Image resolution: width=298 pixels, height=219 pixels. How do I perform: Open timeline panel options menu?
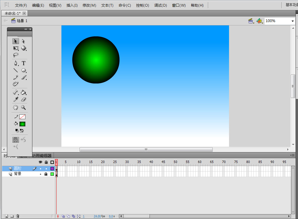point(293,155)
